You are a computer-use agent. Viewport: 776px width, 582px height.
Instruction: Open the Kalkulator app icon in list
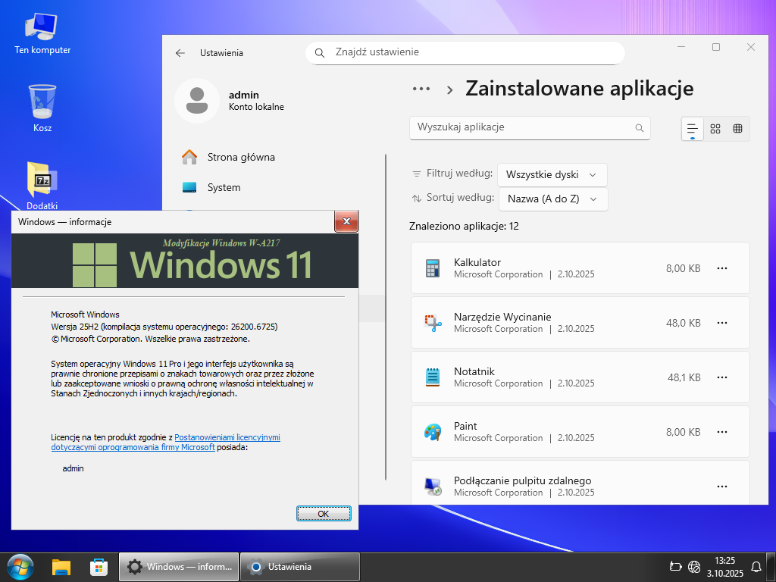(x=433, y=268)
